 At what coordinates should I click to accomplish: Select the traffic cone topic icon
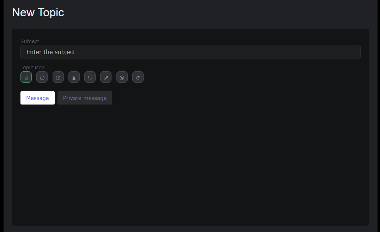point(74,77)
